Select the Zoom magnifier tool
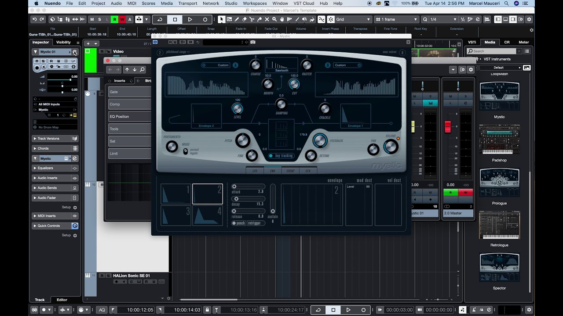 (274, 19)
